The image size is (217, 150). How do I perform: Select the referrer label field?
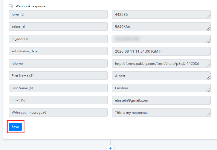coord(58,63)
